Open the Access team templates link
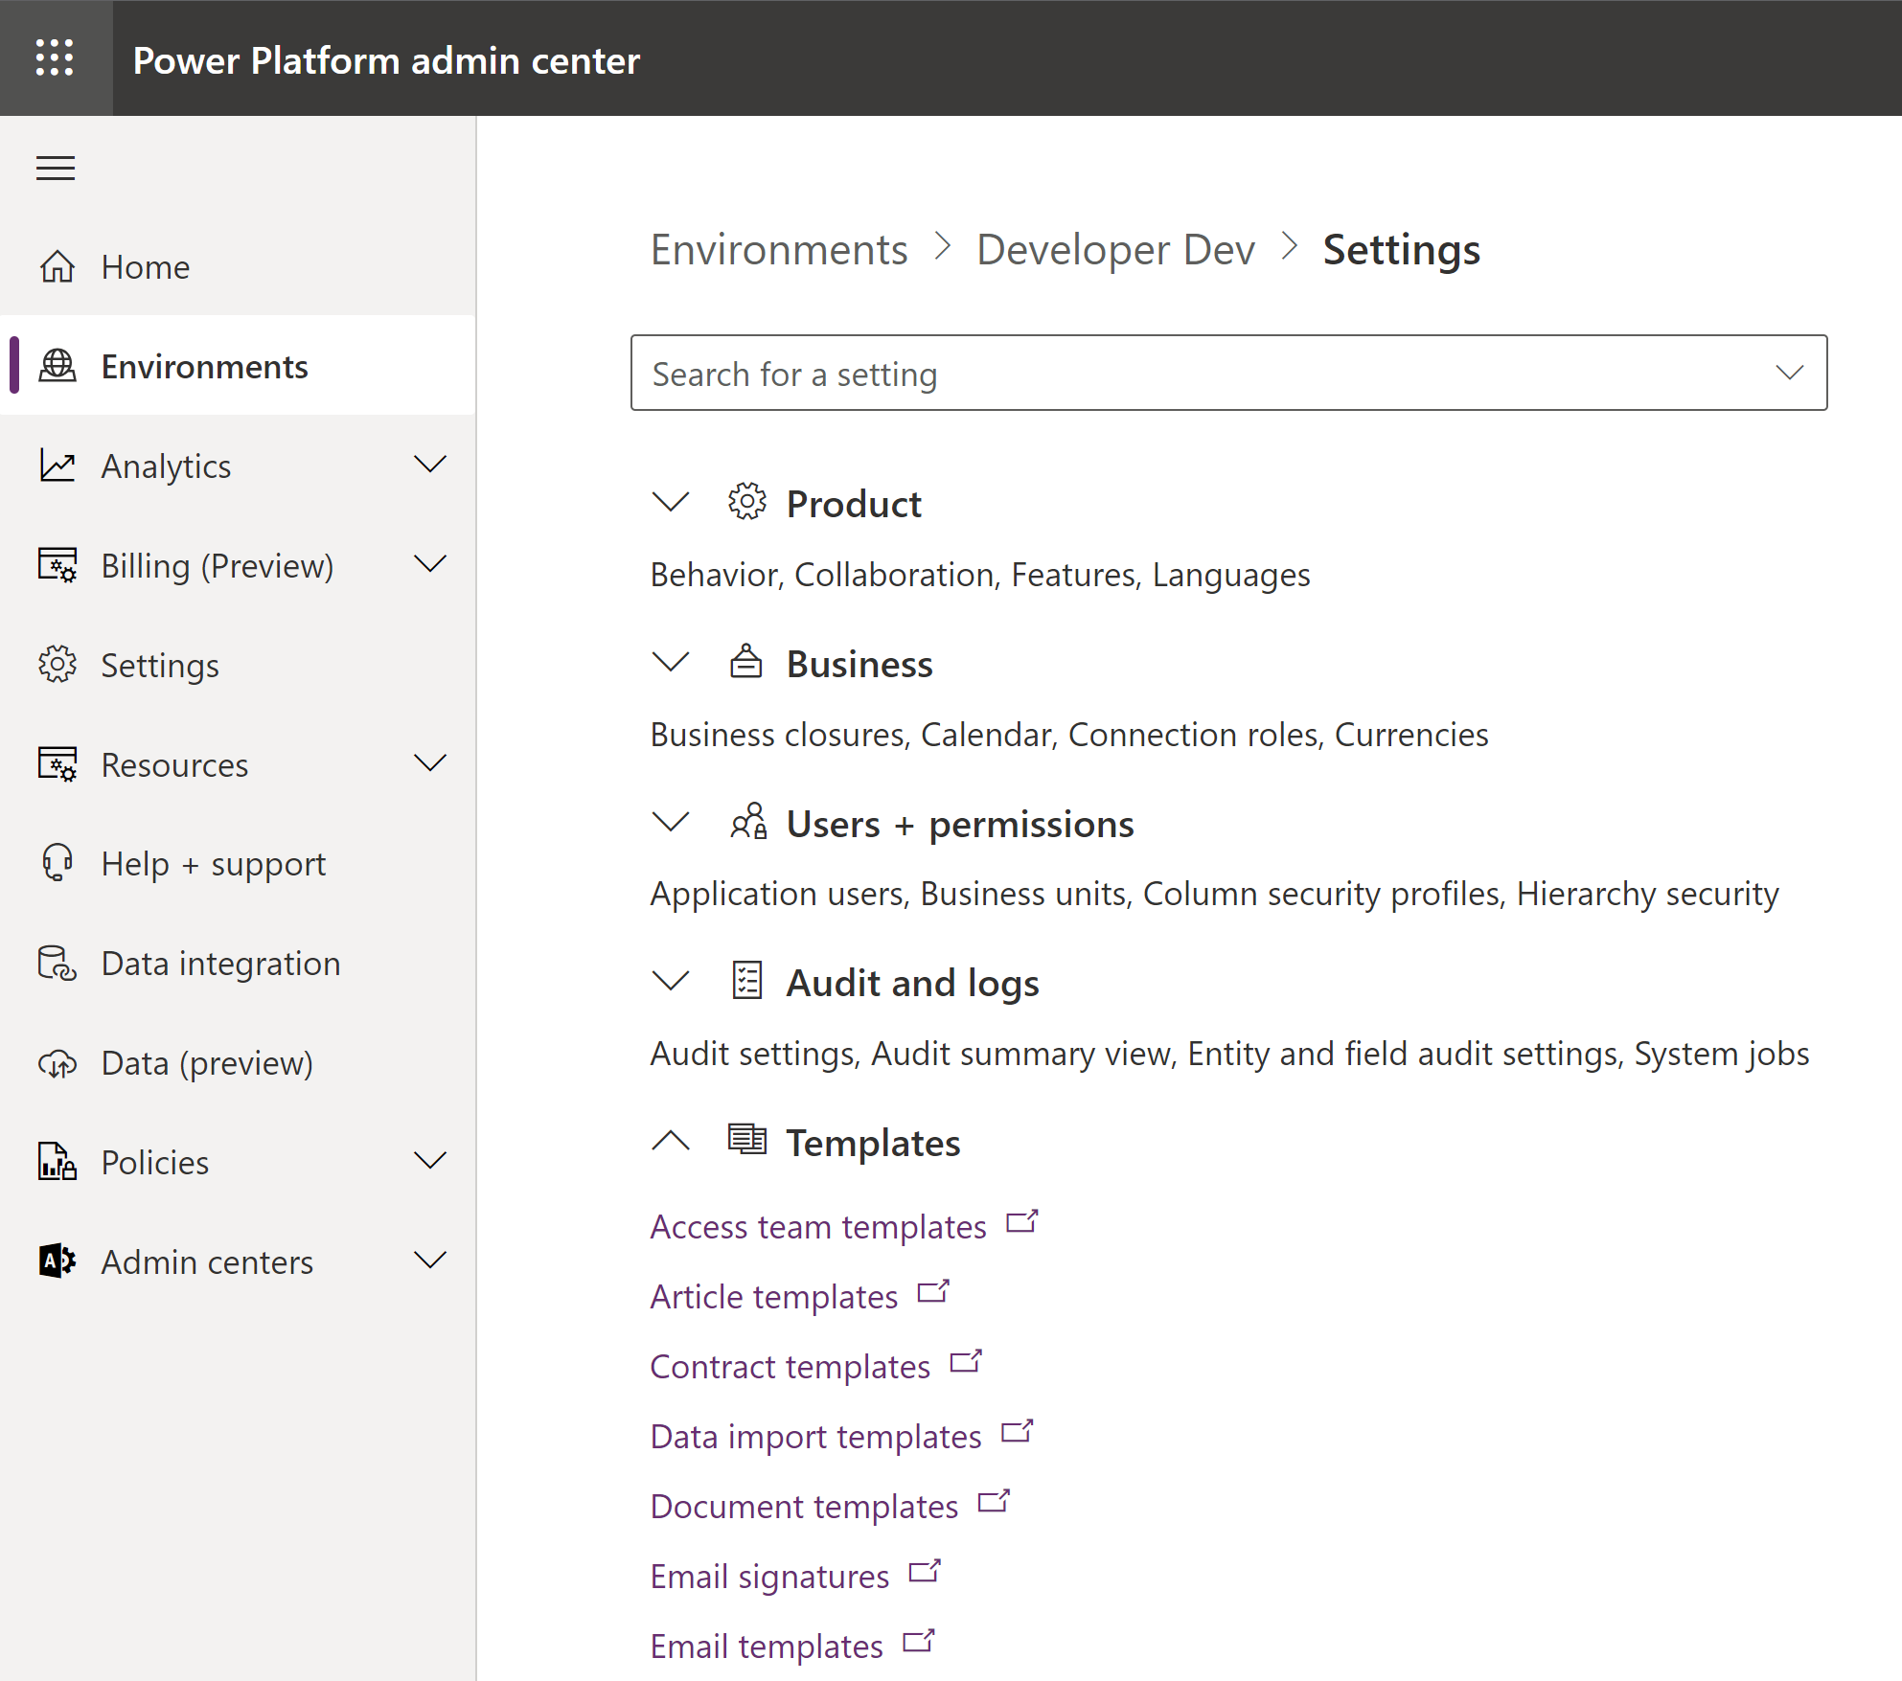This screenshot has width=1902, height=1681. 817,1226
